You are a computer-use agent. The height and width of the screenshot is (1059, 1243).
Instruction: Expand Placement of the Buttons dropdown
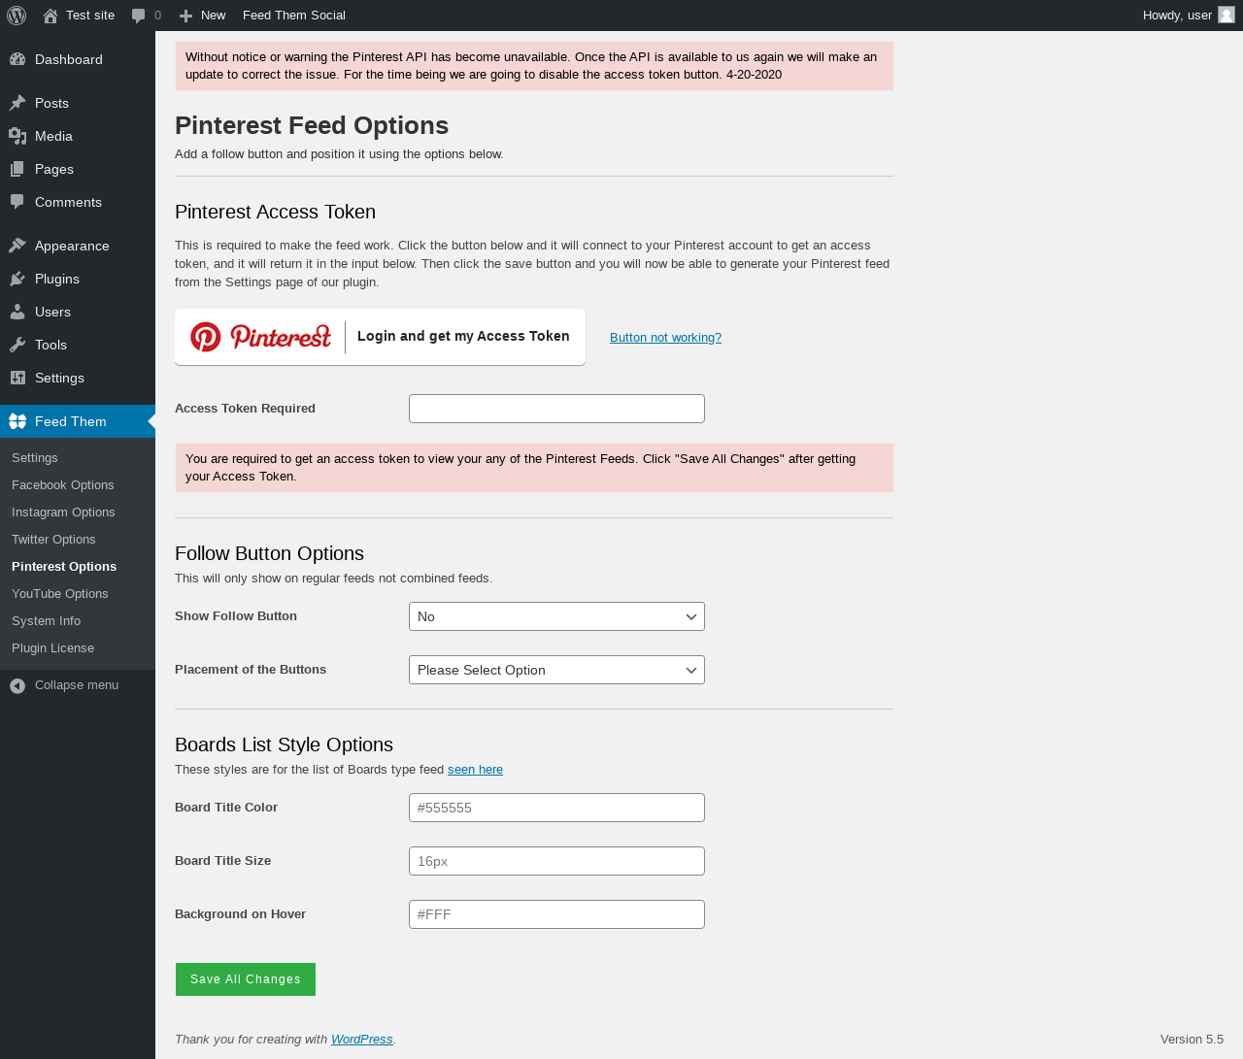point(556,670)
